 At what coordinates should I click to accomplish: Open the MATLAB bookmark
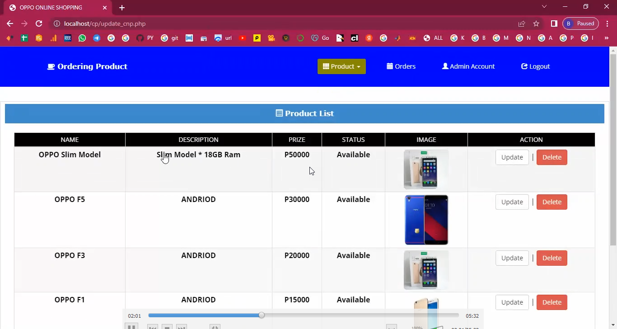tap(398, 38)
